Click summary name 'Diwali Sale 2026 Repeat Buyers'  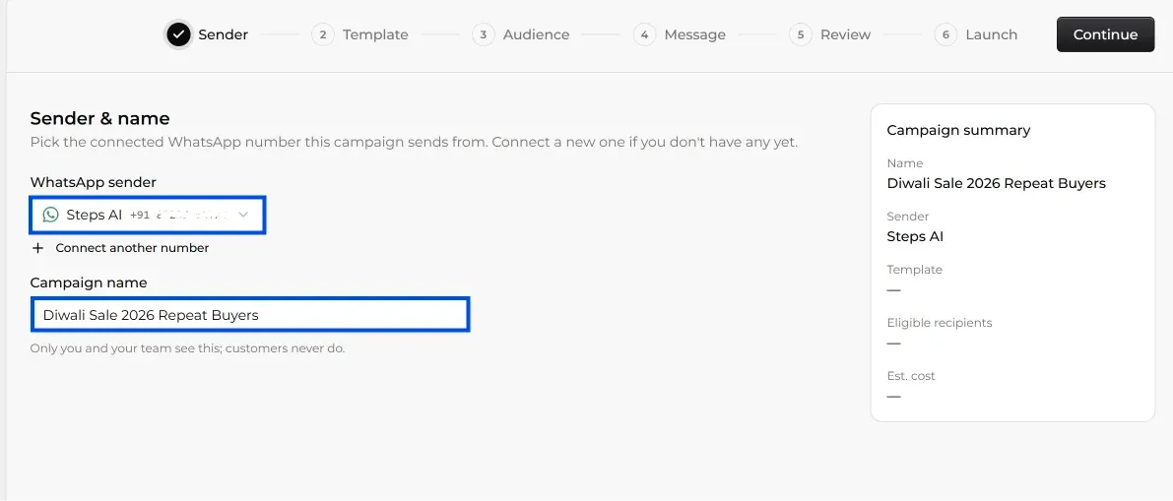pos(996,183)
